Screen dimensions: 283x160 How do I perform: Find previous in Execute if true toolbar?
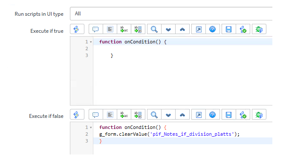pos(182,29)
